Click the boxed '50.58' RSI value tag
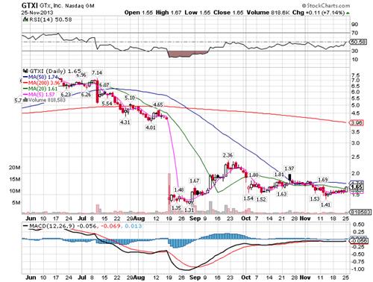 pyautogui.click(x=358, y=42)
